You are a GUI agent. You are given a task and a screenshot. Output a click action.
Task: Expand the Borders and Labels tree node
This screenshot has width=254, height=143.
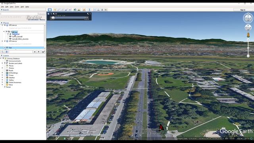2,63
